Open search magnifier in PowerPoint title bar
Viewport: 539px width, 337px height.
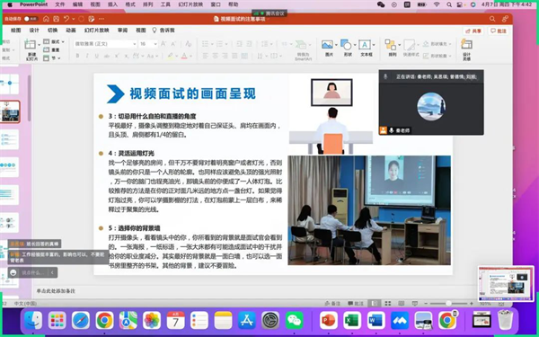(492, 19)
